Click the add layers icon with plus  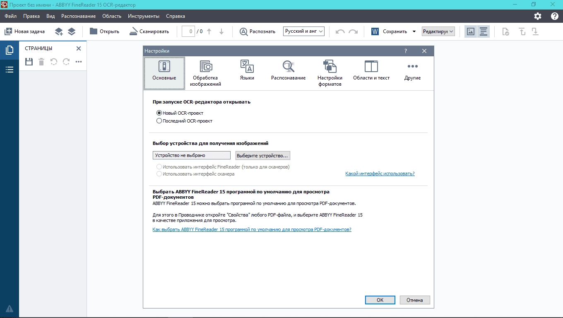click(x=59, y=31)
